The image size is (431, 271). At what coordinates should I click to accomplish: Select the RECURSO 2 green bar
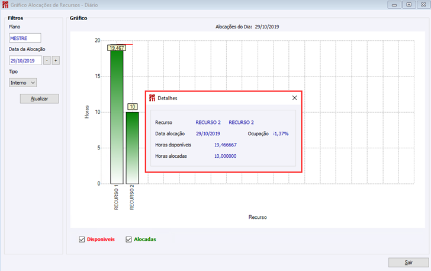(x=133, y=148)
